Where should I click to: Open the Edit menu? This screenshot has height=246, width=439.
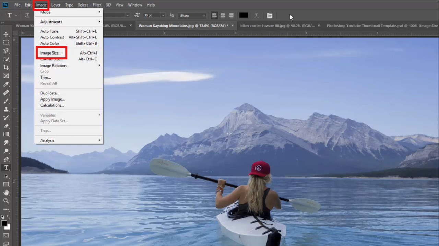pos(28,5)
